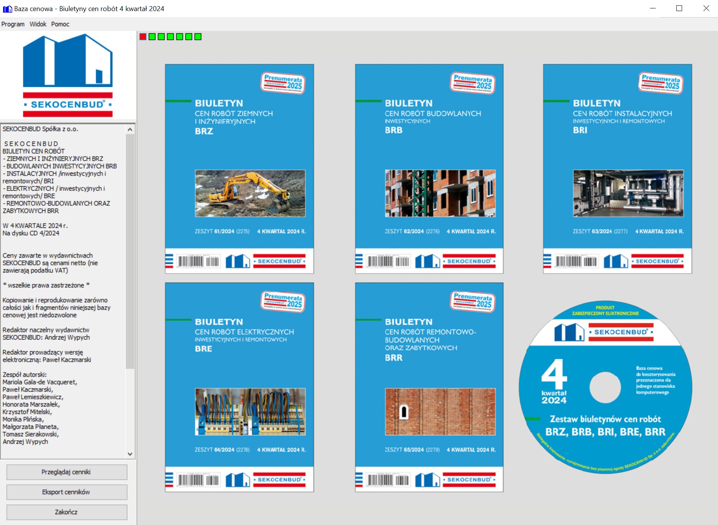The height and width of the screenshot is (525, 718).
Task: Click the Zakończ button
Action: (x=67, y=512)
